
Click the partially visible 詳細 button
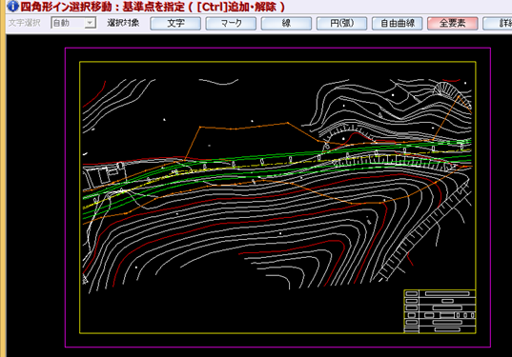tap(498, 23)
